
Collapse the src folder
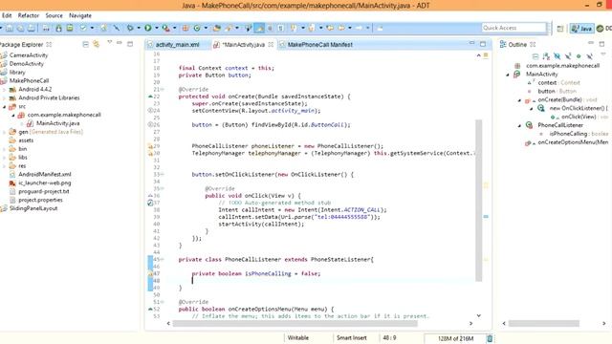coord(5,106)
